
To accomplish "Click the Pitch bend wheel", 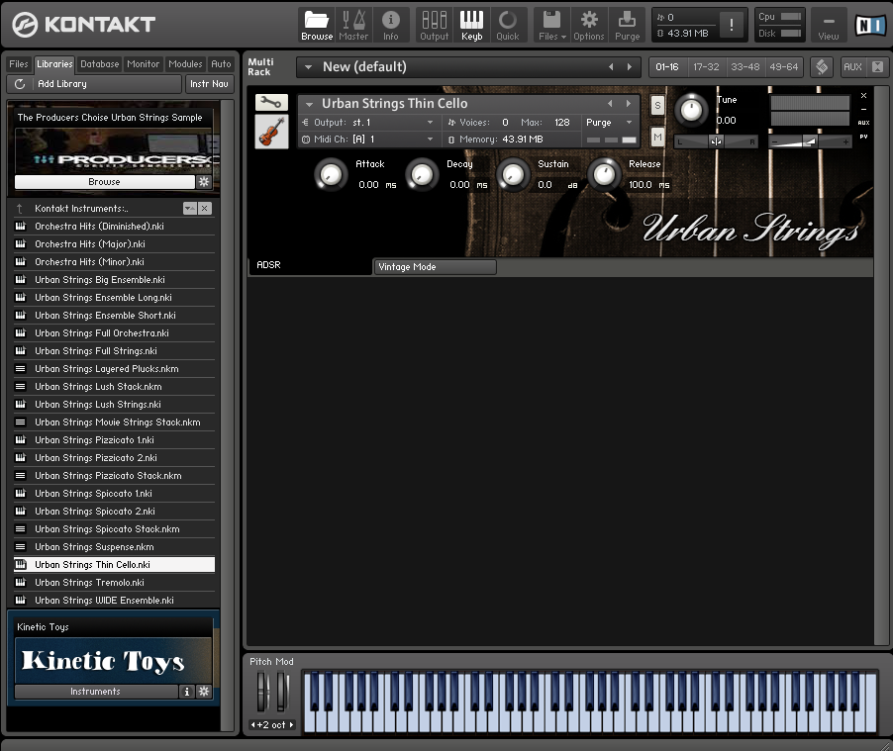I will point(261,692).
